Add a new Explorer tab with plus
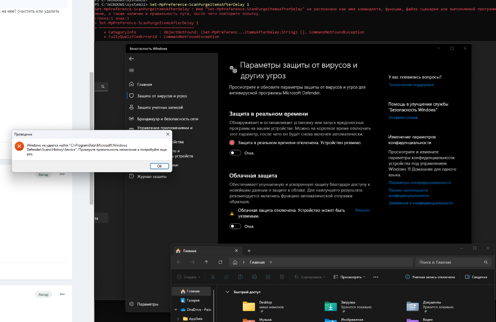Screen dimensions: 496x322 (249, 251)
